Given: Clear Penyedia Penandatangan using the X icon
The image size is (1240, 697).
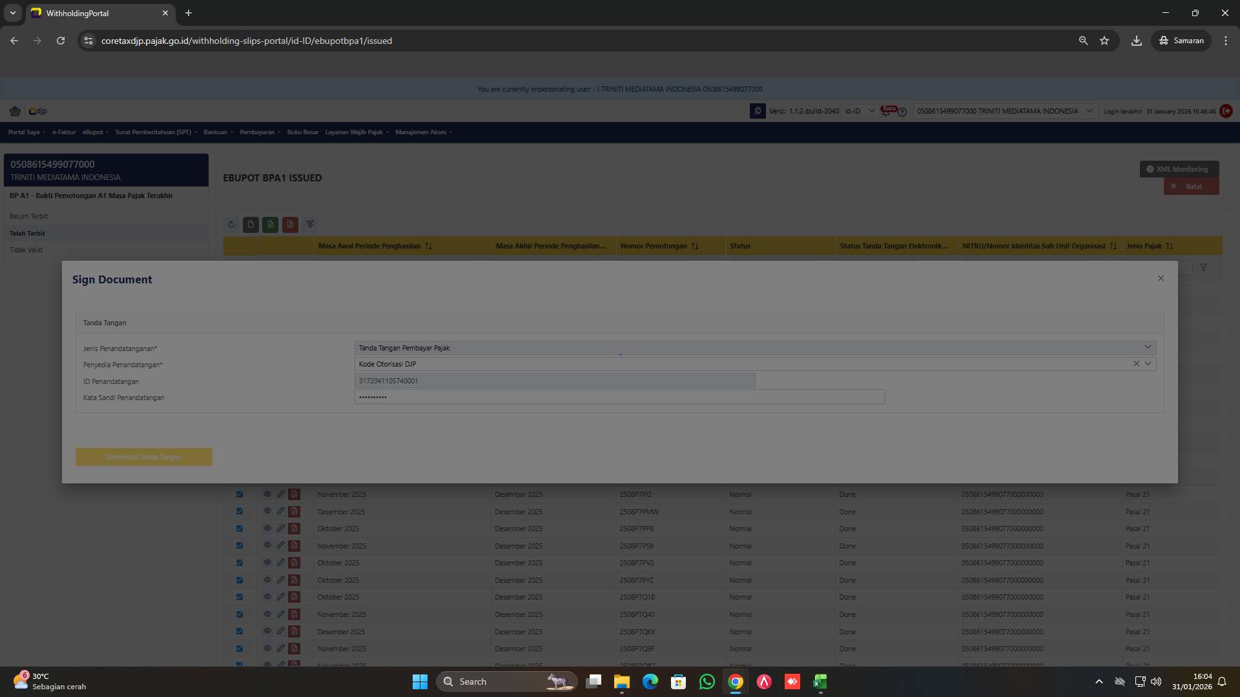Looking at the screenshot, I should pos(1137,363).
